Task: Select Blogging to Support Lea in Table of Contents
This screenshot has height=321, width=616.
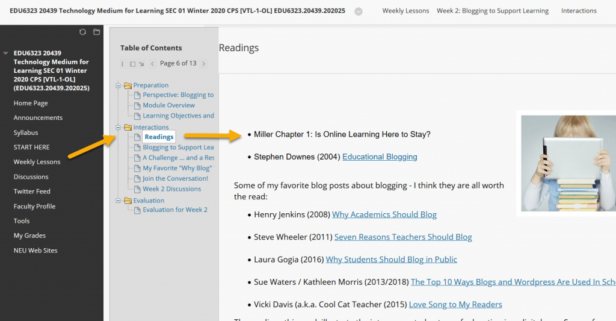Action: click(178, 148)
